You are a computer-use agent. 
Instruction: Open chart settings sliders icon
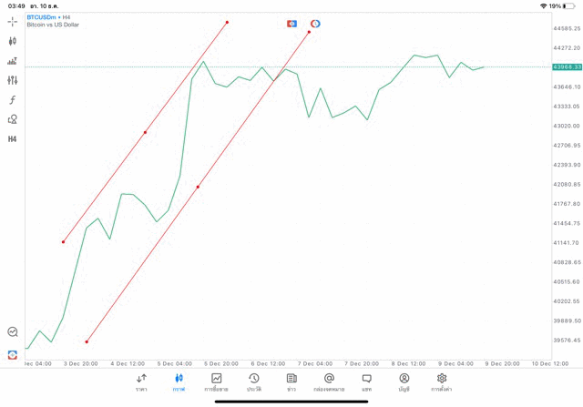click(13, 80)
